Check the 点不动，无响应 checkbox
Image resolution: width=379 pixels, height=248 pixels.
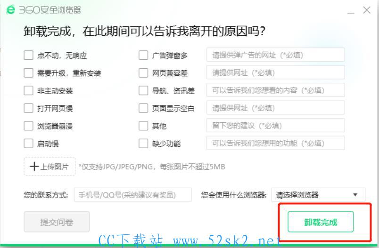click(x=29, y=55)
